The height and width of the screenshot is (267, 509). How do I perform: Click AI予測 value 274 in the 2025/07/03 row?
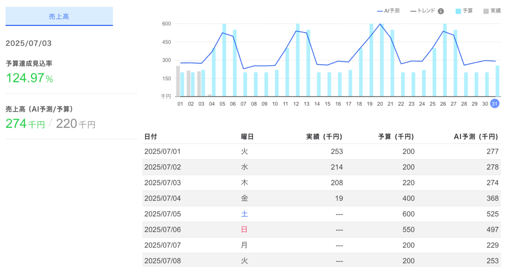pyautogui.click(x=493, y=183)
